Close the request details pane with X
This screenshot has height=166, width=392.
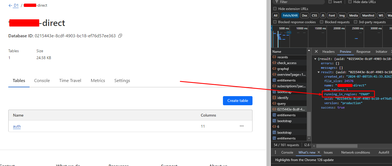tap(316, 52)
